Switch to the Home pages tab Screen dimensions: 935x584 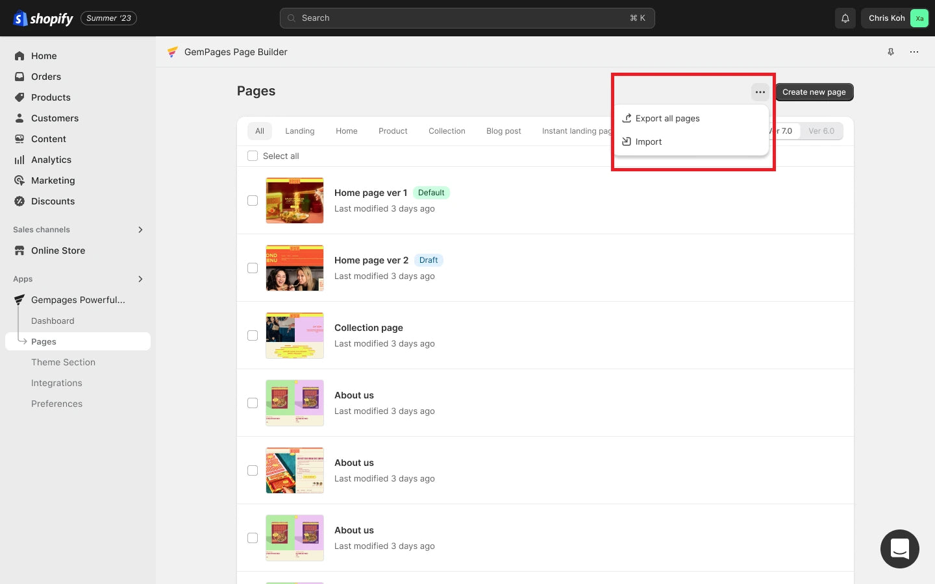[347, 131]
